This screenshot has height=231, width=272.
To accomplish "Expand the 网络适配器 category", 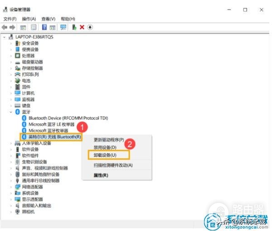I will pos(11,187).
